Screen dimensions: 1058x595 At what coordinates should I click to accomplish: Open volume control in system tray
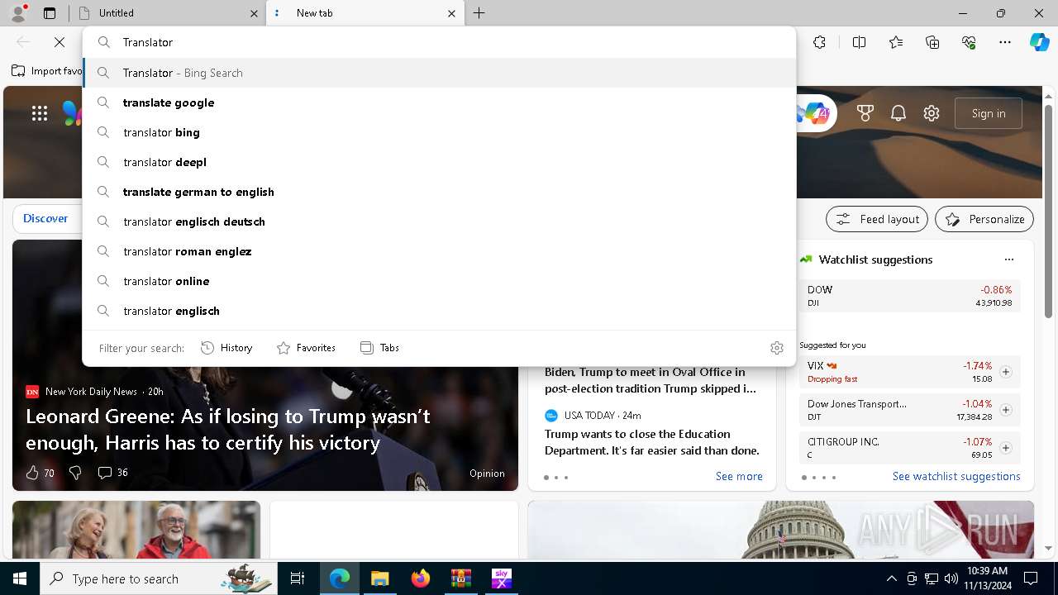click(951, 578)
